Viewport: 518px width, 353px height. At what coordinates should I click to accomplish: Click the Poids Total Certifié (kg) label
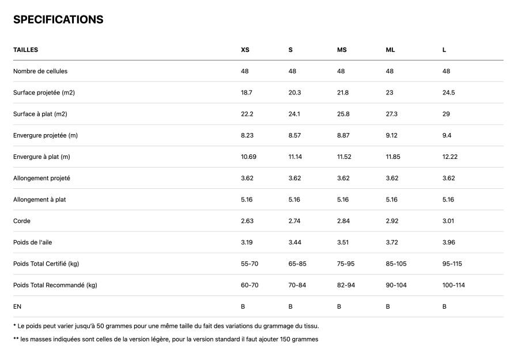(46, 264)
